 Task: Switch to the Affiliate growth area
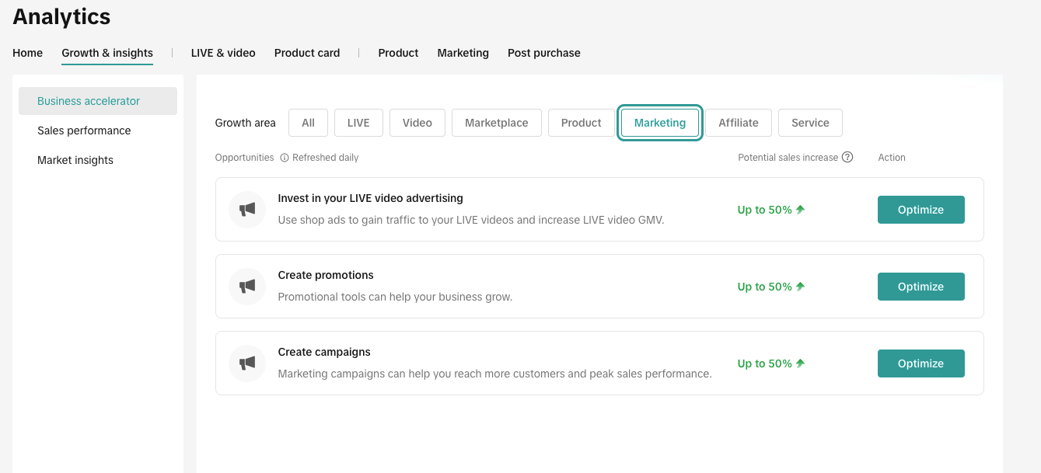pos(738,123)
